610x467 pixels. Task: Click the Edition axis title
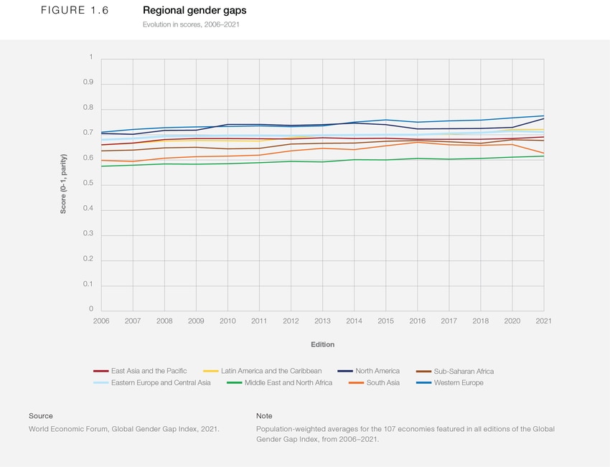(x=322, y=344)
